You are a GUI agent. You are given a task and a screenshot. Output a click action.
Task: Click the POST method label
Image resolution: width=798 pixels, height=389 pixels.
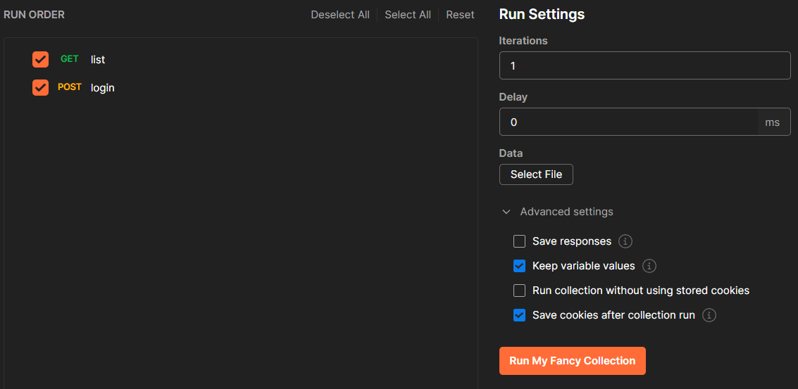pyautogui.click(x=70, y=87)
